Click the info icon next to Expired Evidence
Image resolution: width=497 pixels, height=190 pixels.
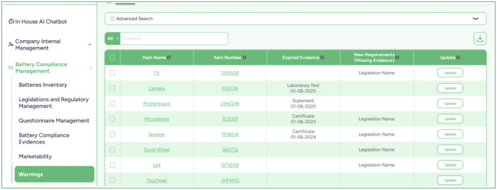322,57
